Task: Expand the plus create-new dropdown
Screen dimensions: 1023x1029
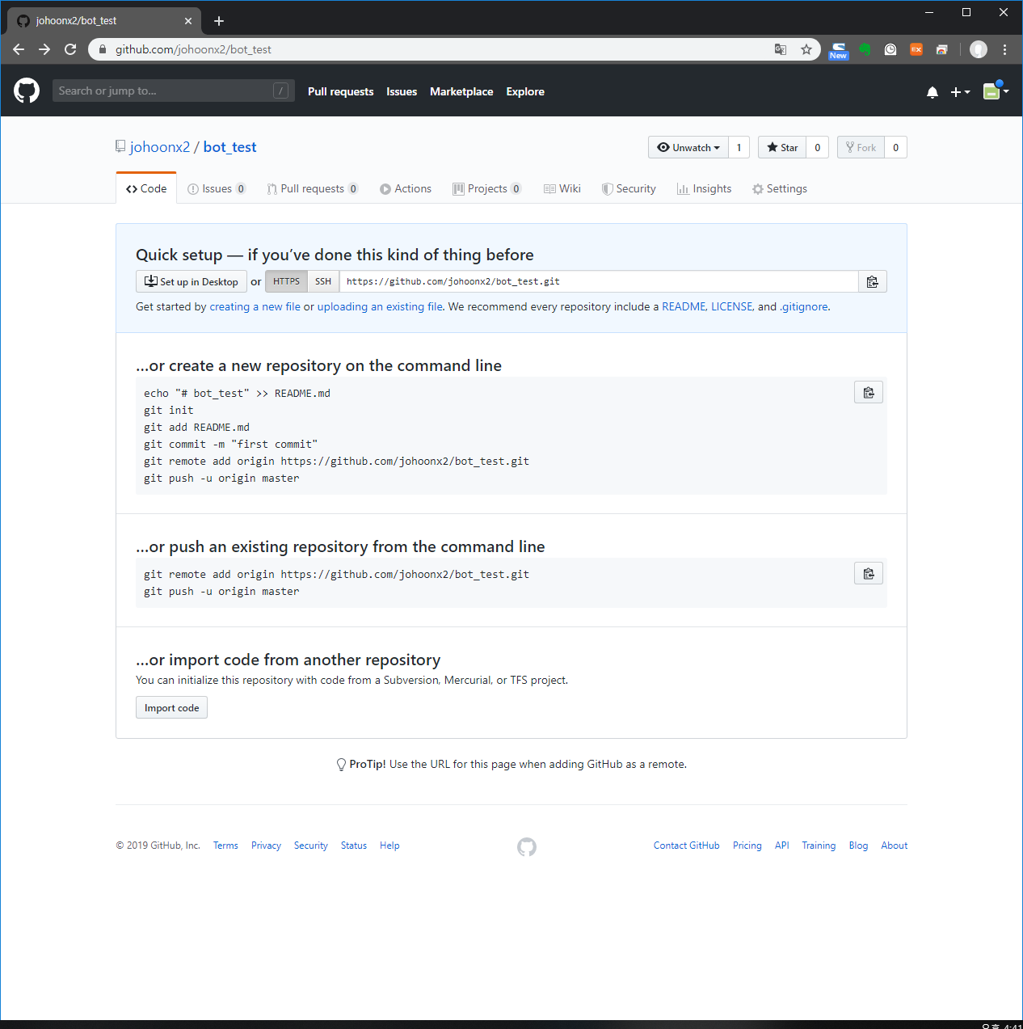Action: (x=960, y=92)
